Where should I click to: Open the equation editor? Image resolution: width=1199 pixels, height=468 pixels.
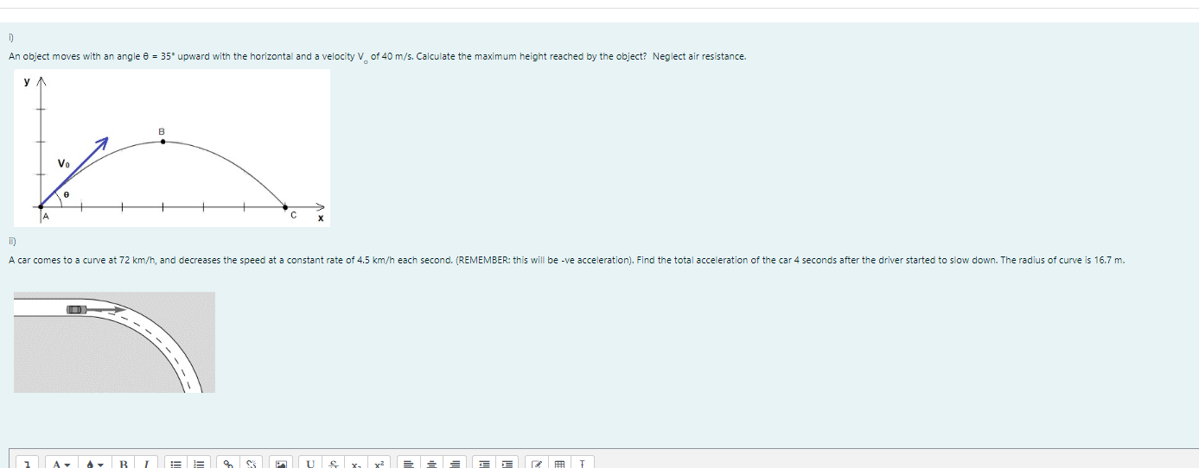538,464
